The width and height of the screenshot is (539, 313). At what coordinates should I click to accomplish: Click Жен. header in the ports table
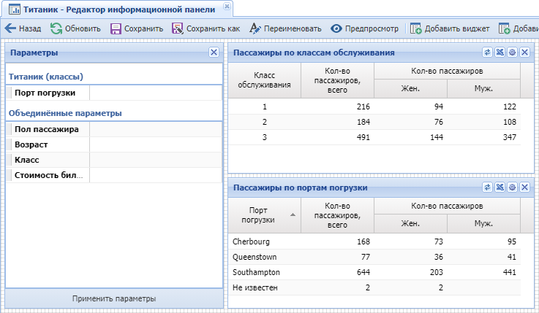(x=410, y=224)
